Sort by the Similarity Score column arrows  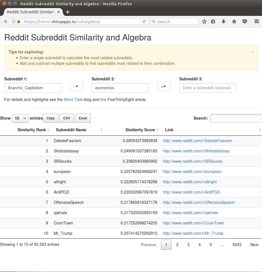pos(157,130)
